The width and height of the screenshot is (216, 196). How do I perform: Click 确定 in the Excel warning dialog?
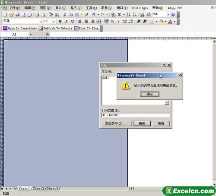pos(149,94)
